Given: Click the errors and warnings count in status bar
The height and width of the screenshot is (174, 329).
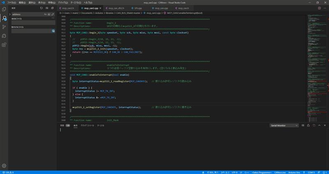Looking at the screenshot, I should pyautogui.click(x=8, y=172).
